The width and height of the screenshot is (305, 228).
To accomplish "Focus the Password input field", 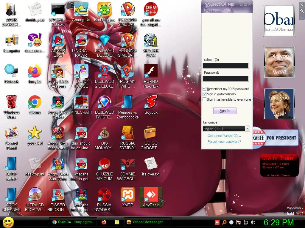I will 226,78.
